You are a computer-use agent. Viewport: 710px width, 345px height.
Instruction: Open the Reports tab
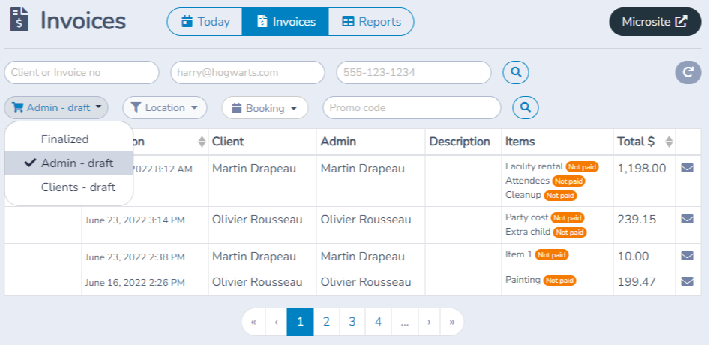(371, 21)
